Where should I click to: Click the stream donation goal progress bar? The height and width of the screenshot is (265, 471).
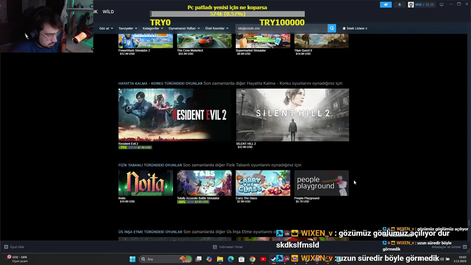click(x=227, y=14)
